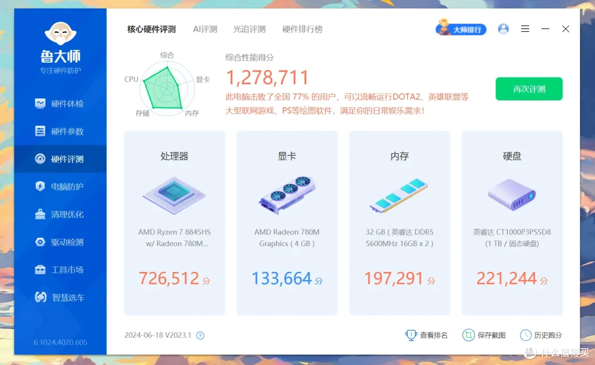Minimize the 鲁大师 window
The width and height of the screenshot is (595, 365).
[x=545, y=29]
